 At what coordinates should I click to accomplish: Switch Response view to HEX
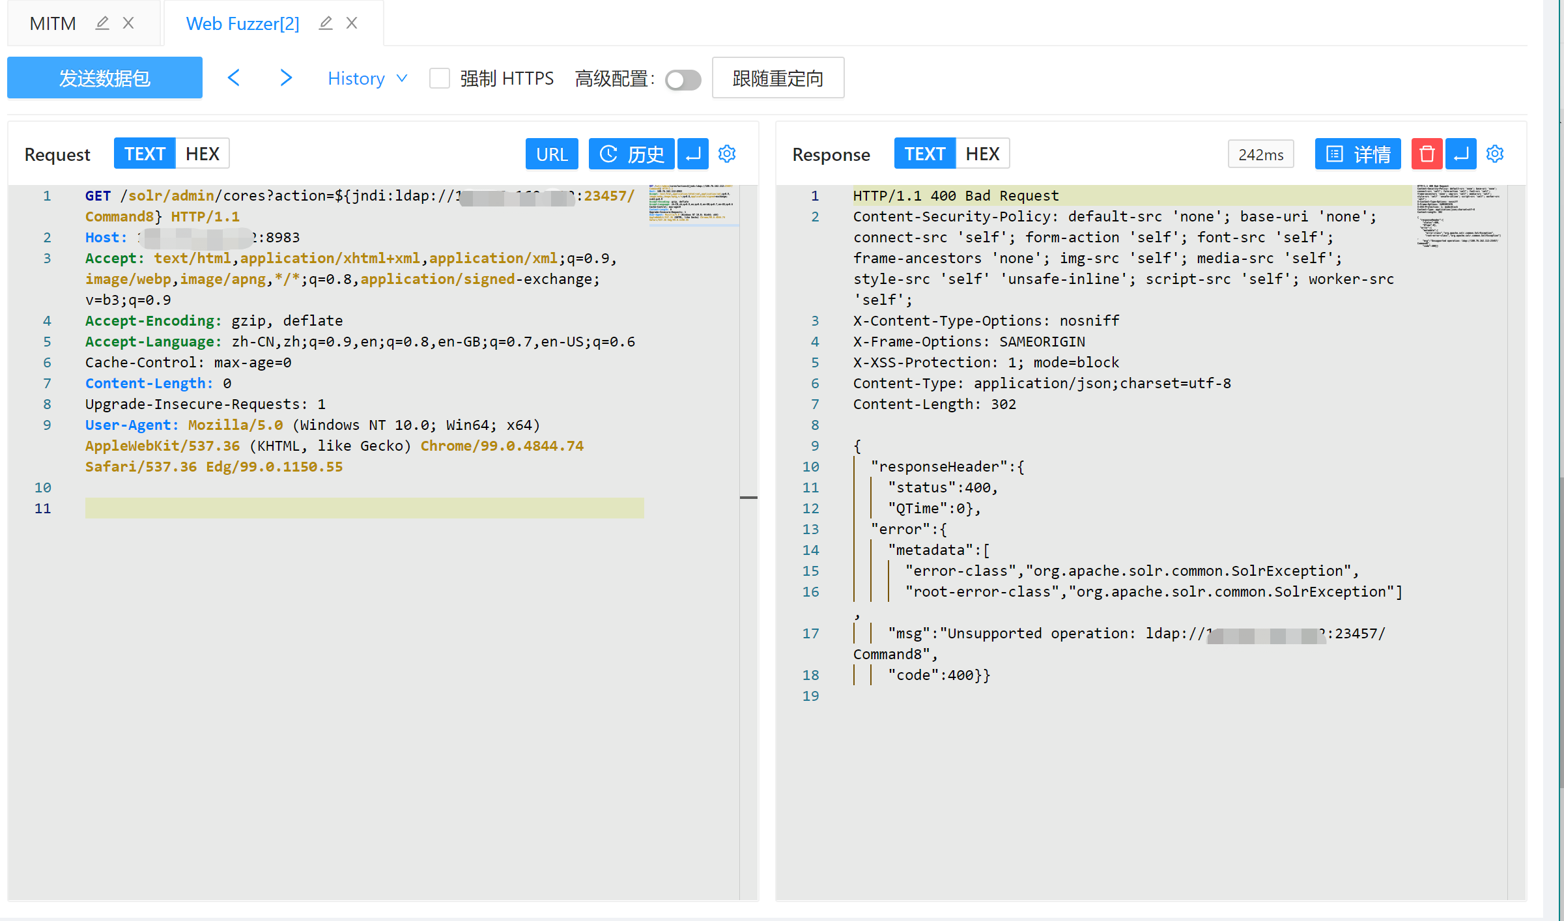tap(982, 154)
